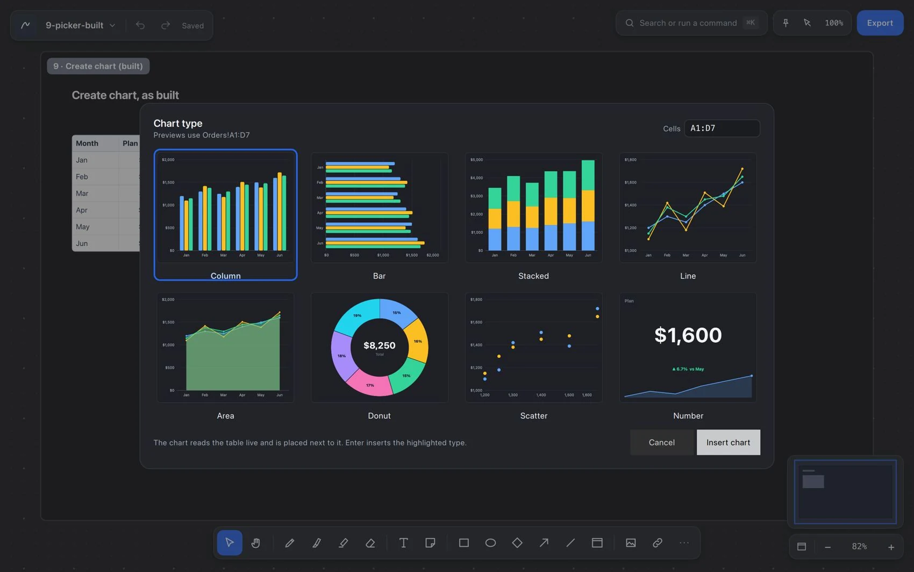This screenshot has height=572, width=914.
Task: Click the Export button
Action: coord(880,23)
